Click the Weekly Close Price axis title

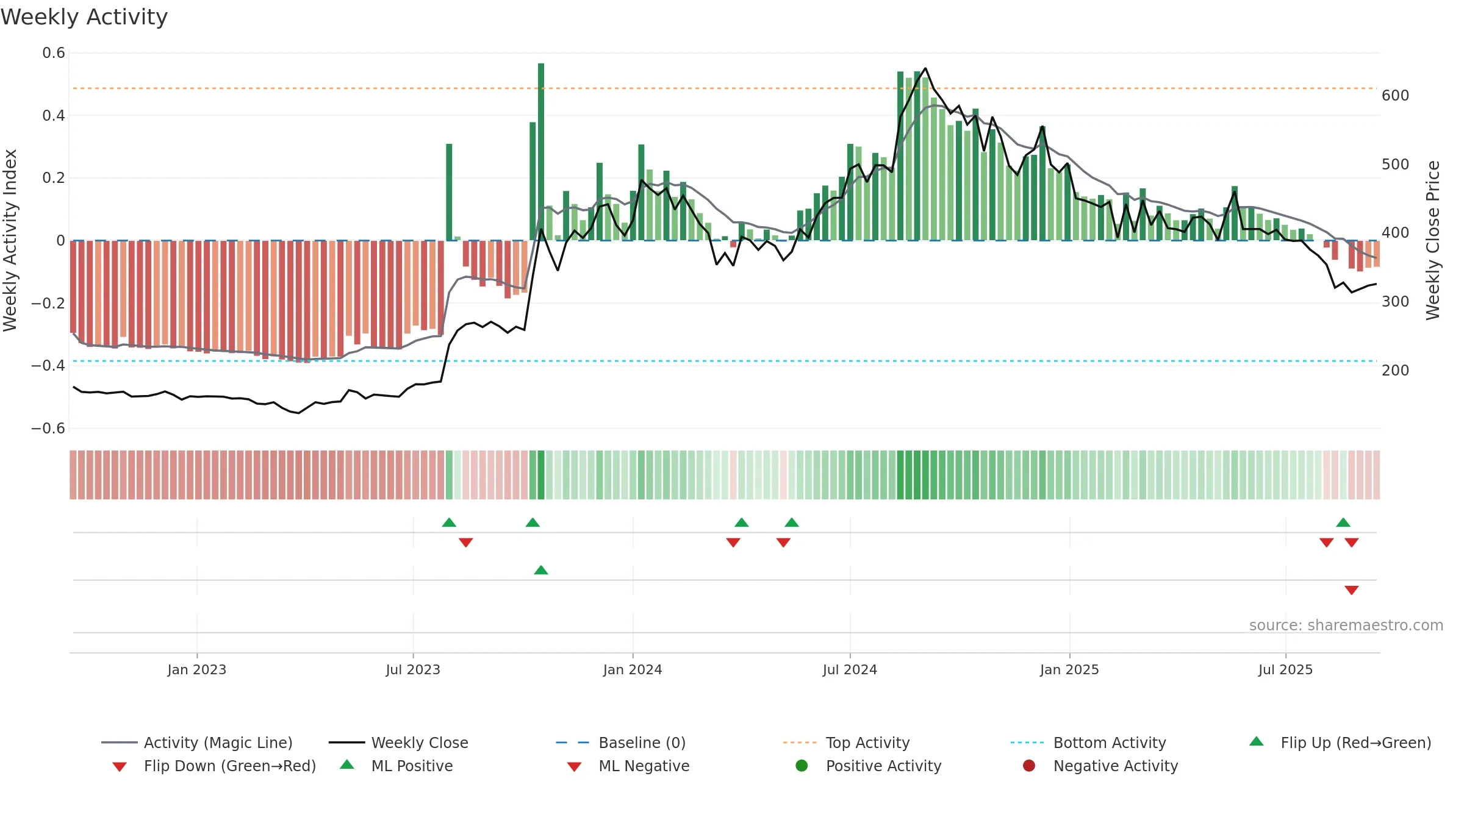coord(1433,240)
